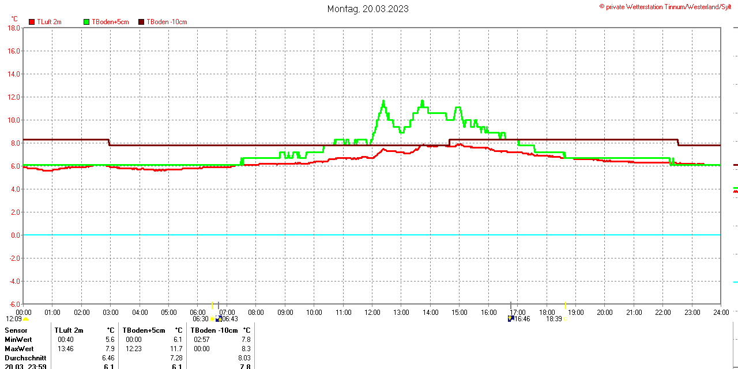Screen dimensions: 738x369
Task: Click the TBoden+5cm column header in table
Action: (144, 330)
